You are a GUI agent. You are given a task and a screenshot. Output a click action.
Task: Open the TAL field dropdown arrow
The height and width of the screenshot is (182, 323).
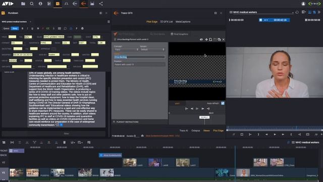(x=33, y=37)
